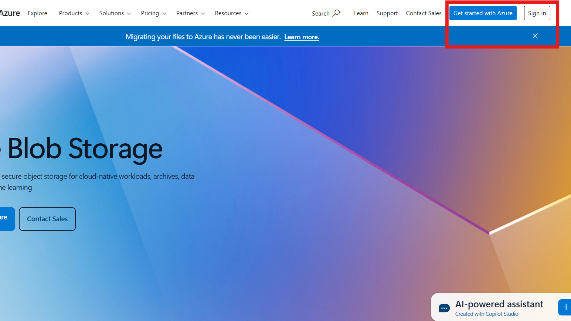Open the AI-powered assistant chat icon
Image resolution: width=571 pixels, height=321 pixels.
pyautogui.click(x=444, y=308)
